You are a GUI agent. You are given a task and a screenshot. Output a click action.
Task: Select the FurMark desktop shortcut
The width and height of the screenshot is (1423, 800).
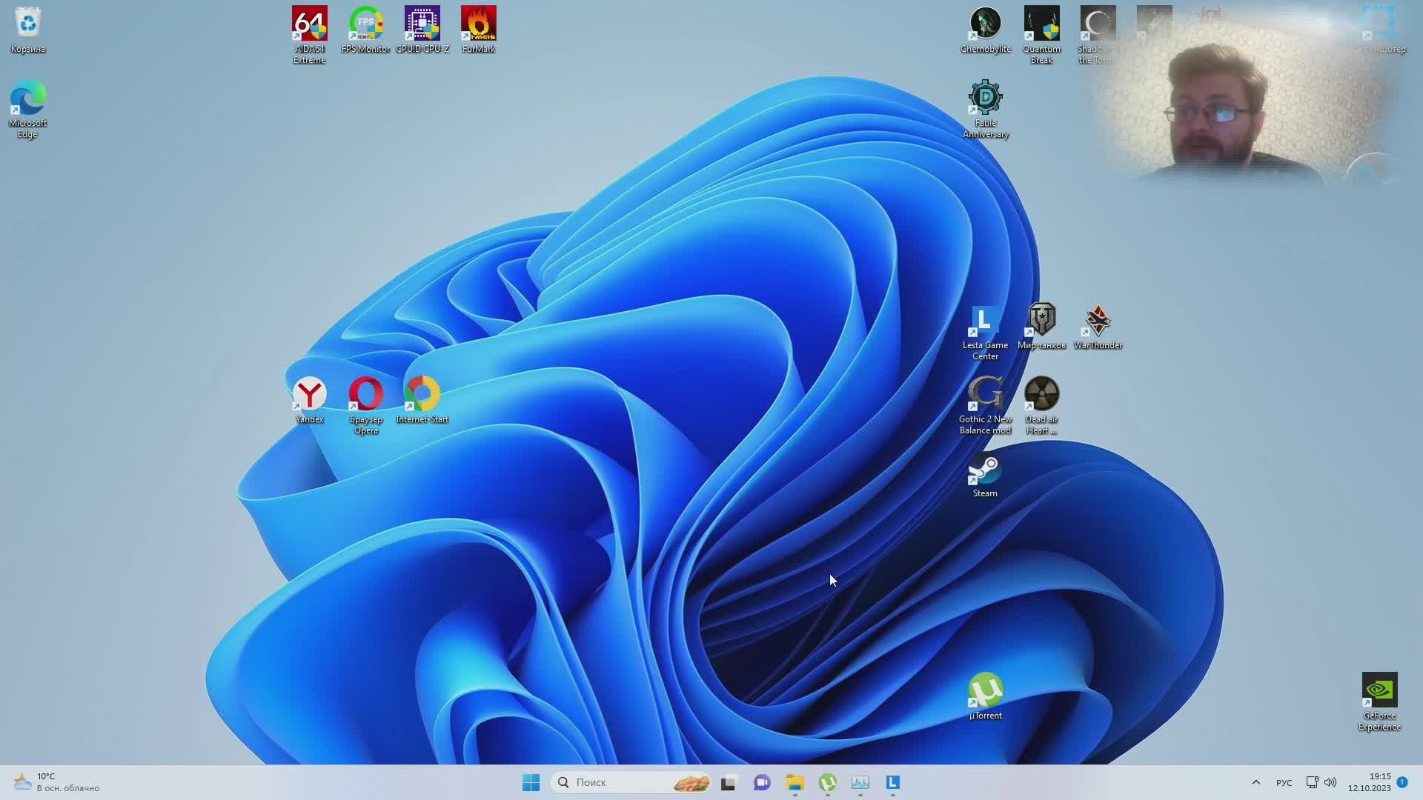478,25
